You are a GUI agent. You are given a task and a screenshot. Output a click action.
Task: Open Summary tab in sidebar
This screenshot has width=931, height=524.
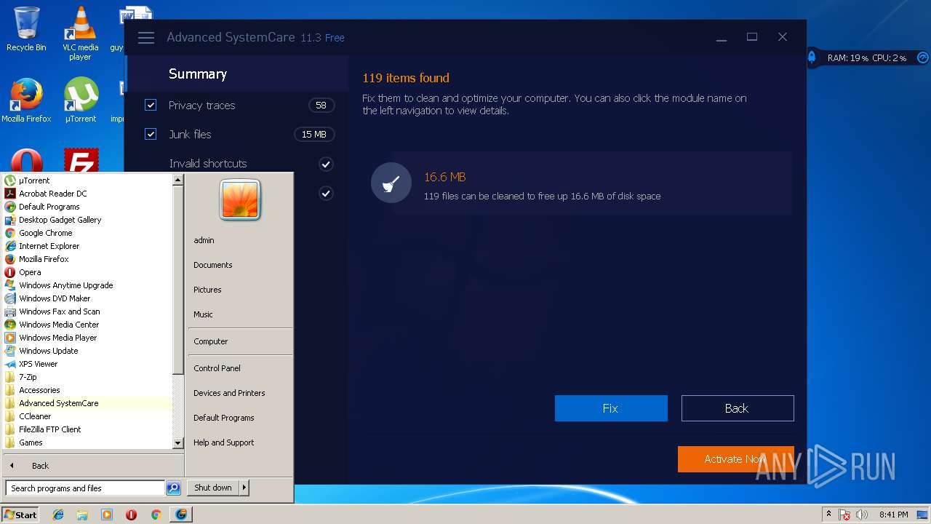tap(237, 74)
